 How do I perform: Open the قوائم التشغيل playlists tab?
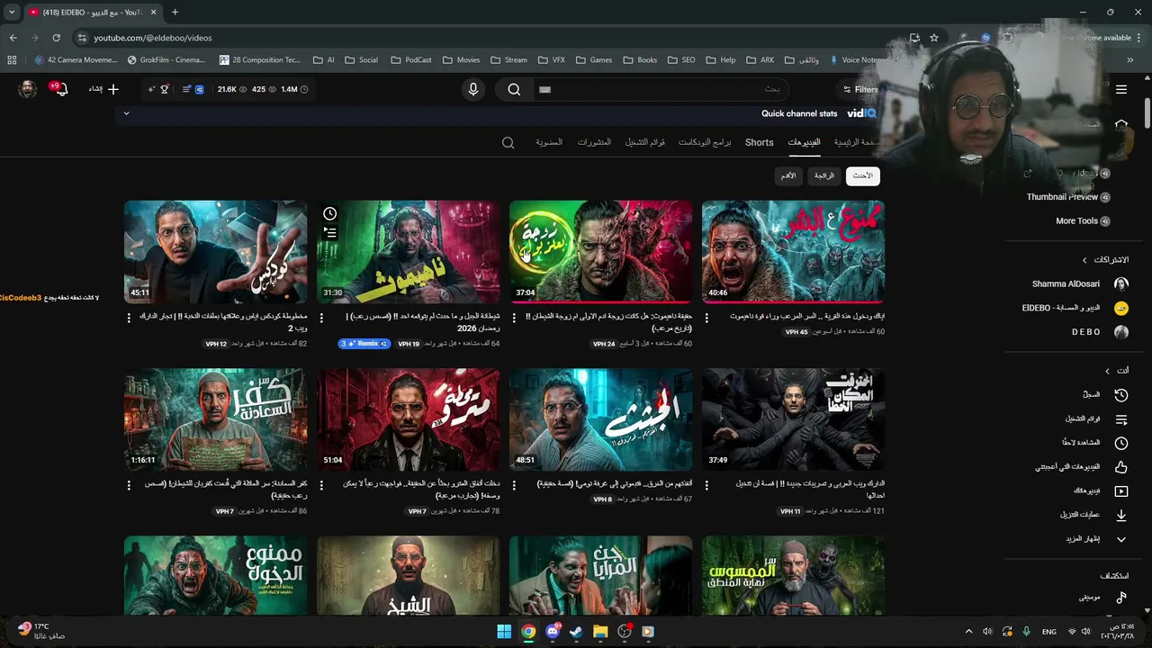coord(645,142)
